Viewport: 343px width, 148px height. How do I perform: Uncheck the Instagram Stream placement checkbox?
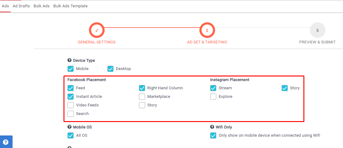(213, 88)
